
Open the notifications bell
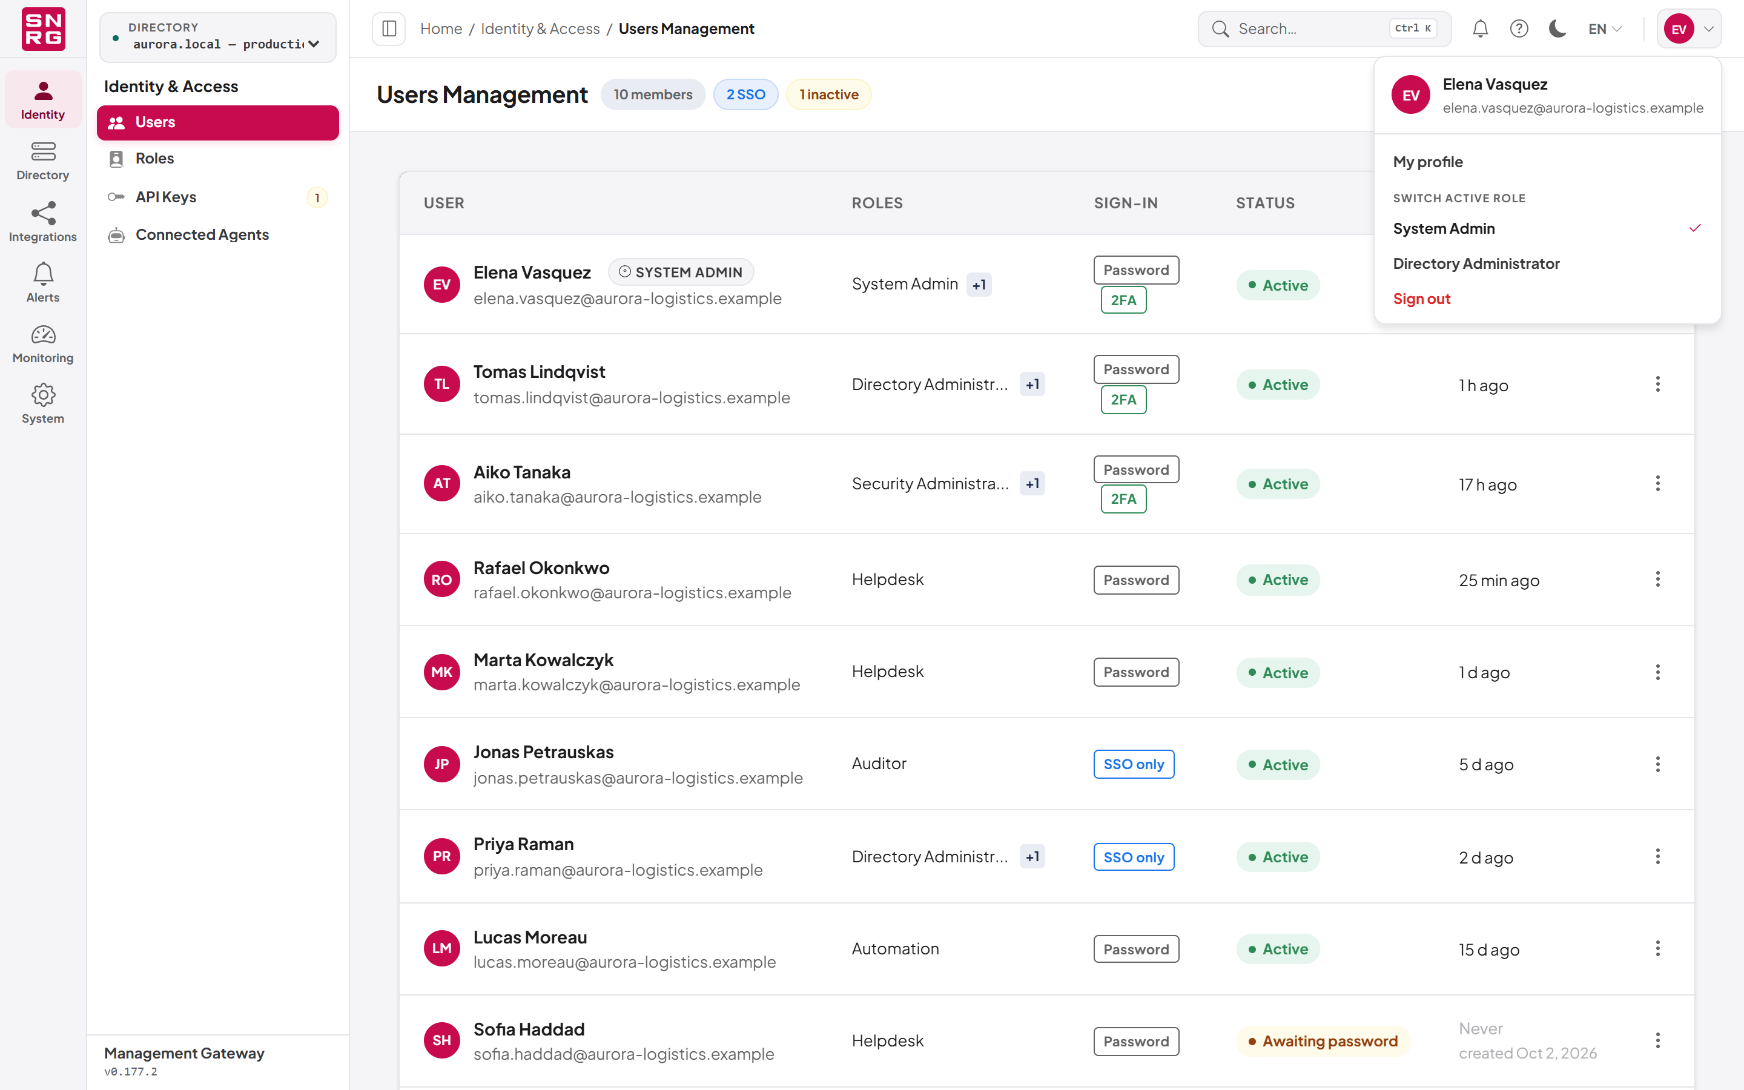(x=1480, y=29)
